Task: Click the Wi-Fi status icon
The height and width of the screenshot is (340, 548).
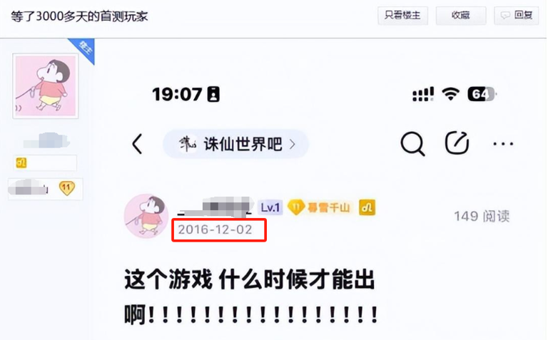Action: coord(450,94)
